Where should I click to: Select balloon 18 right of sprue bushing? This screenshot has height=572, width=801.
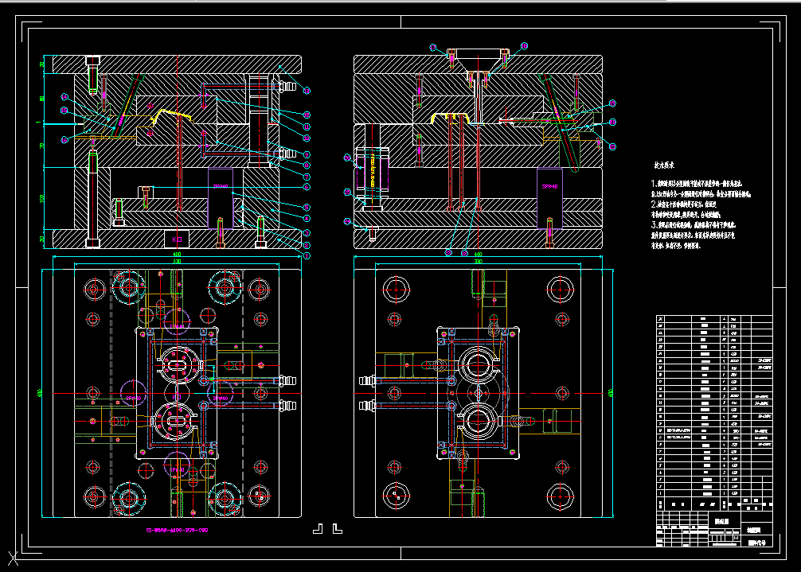pyautogui.click(x=524, y=46)
